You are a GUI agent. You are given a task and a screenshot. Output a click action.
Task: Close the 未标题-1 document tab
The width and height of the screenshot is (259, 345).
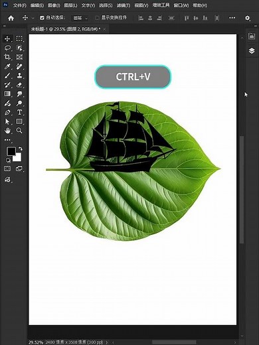tap(104, 29)
